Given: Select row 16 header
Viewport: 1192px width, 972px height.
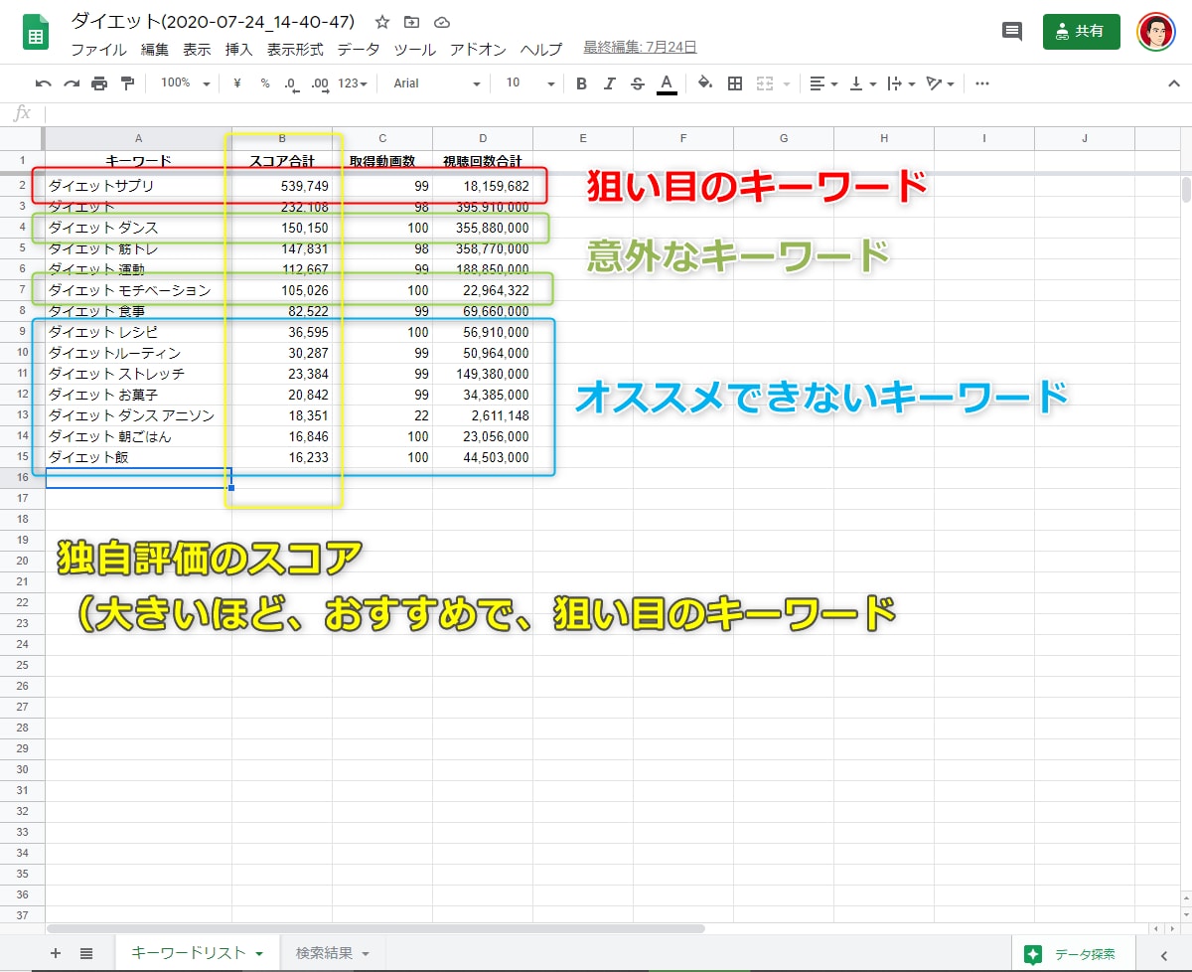Looking at the screenshot, I should point(22,478).
